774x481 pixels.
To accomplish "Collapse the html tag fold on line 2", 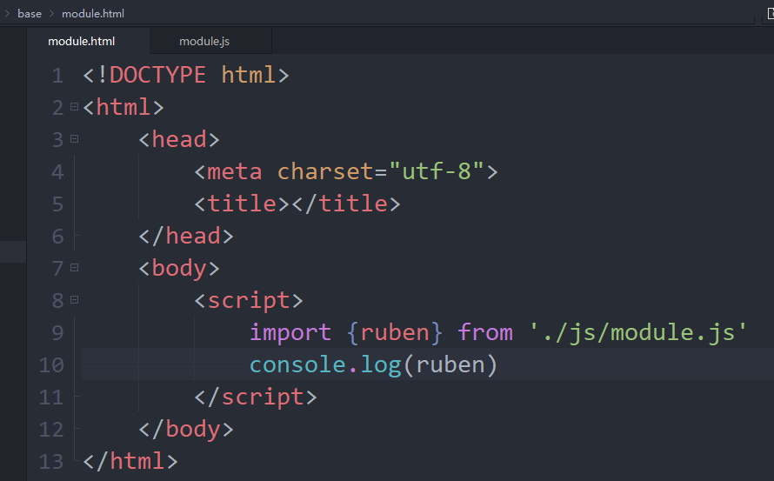I will [x=74, y=107].
